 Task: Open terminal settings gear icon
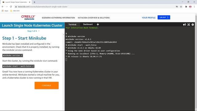(193, 25)
